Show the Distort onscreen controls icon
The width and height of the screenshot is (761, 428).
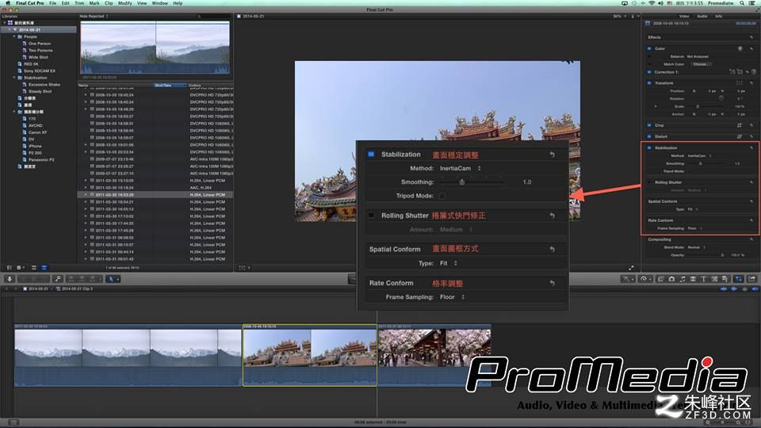pos(739,136)
